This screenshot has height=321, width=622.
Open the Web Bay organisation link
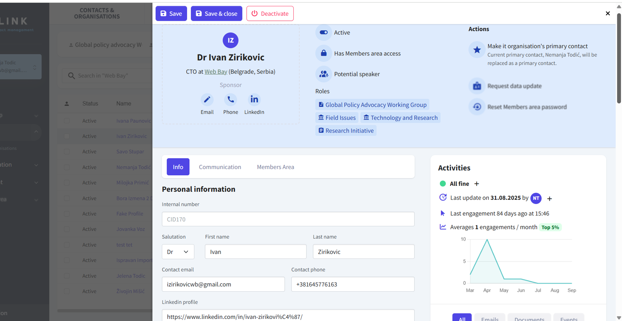tap(216, 71)
